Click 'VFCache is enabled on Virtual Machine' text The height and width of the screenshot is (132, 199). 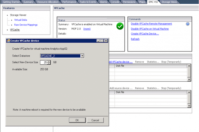[x=92, y=24]
